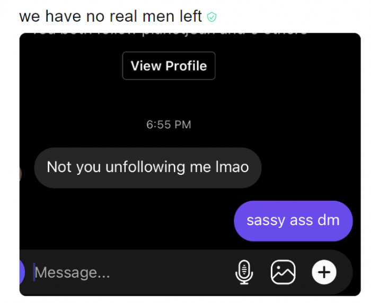Select the purple "sassy ass dm" bubble
Image resolution: width=371 pixels, height=303 pixels.
tap(293, 221)
